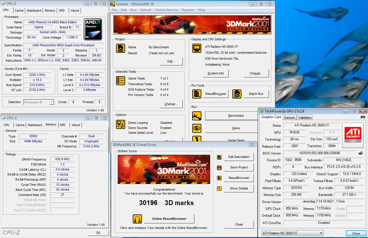Click the System Info button
This screenshot has height=238, width=368.
pos(216,73)
